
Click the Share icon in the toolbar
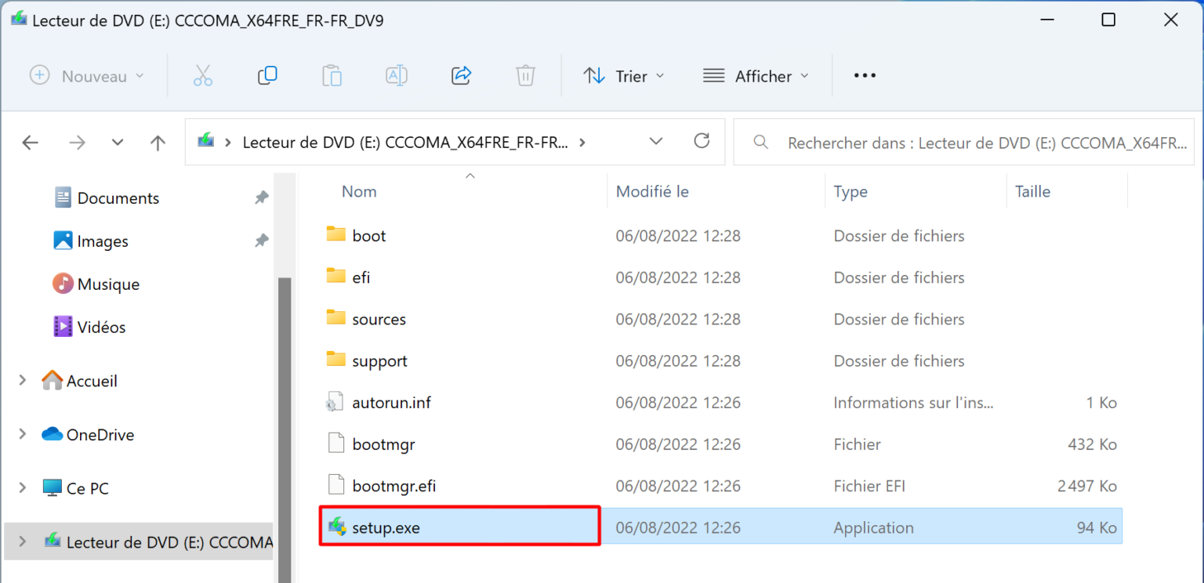coord(461,75)
